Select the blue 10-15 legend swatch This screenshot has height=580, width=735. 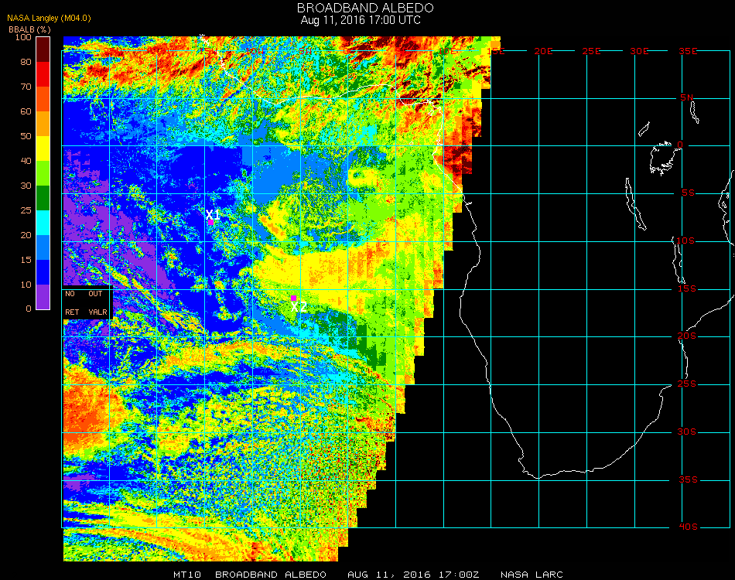[43, 272]
